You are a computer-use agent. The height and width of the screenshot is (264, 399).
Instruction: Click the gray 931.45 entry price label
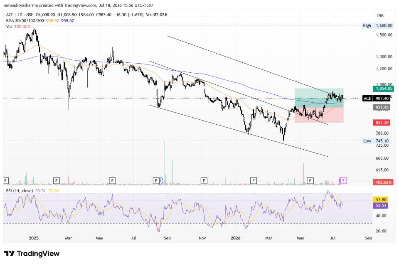pyautogui.click(x=382, y=107)
